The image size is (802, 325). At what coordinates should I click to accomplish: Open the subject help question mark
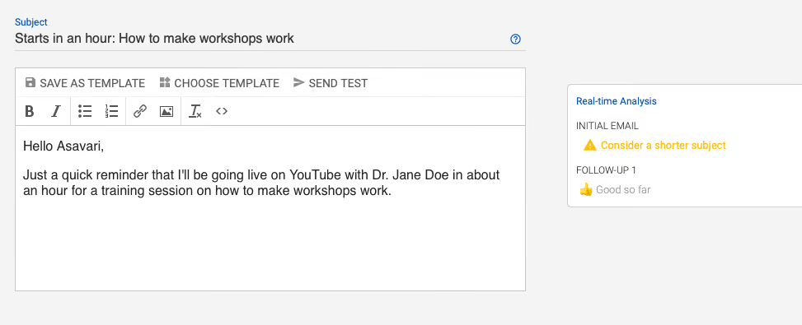[x=516, y=39]
